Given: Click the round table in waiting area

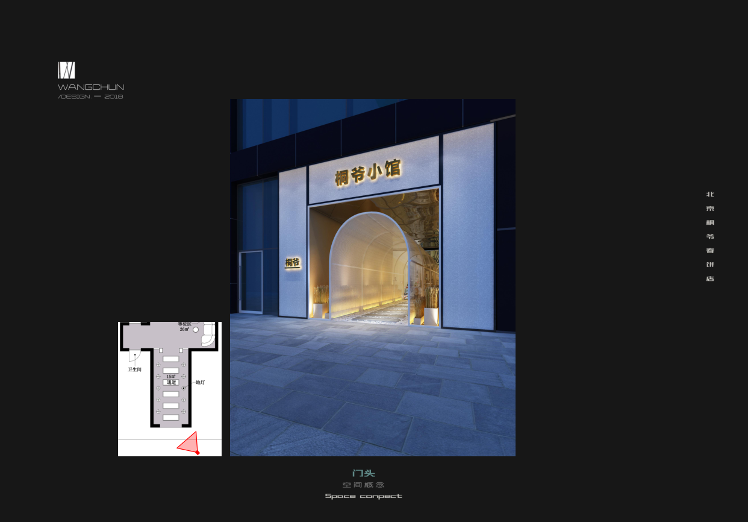Looking at the screenshot, I should point(195,330).
